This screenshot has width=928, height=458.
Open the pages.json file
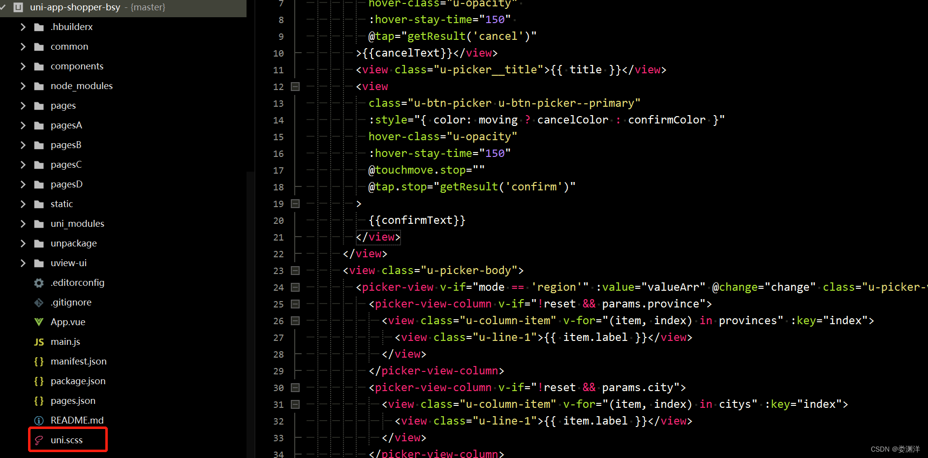point(73,401)
